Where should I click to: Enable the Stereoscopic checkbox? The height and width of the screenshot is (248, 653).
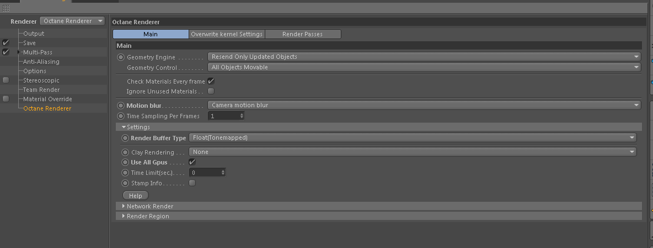point(6,80)
